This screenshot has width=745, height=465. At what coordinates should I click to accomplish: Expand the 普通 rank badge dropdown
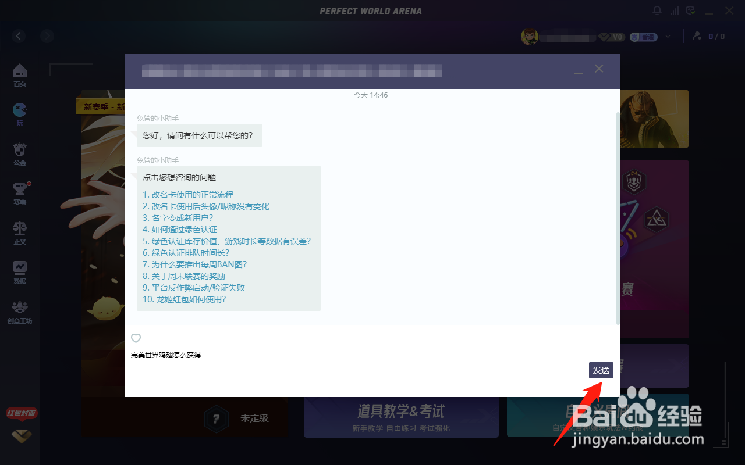pos(668,37)
